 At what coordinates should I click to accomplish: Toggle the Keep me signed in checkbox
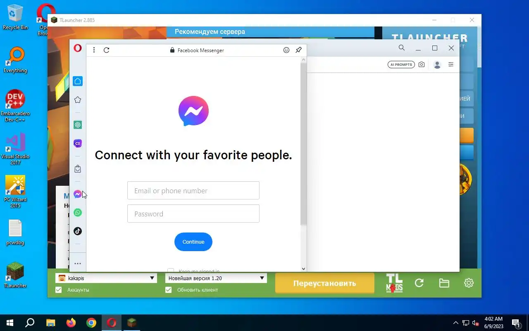tap(171, 271)
